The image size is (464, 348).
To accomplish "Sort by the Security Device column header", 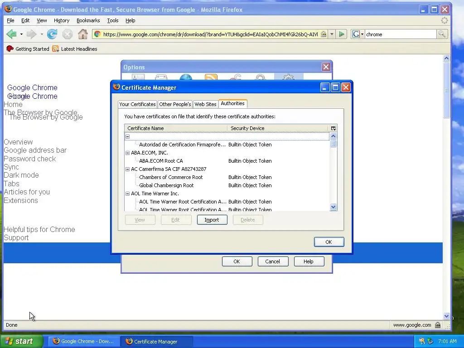I will (278, 128).
